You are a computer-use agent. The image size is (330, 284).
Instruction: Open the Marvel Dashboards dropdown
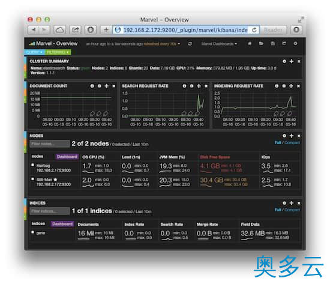(219, 44)
